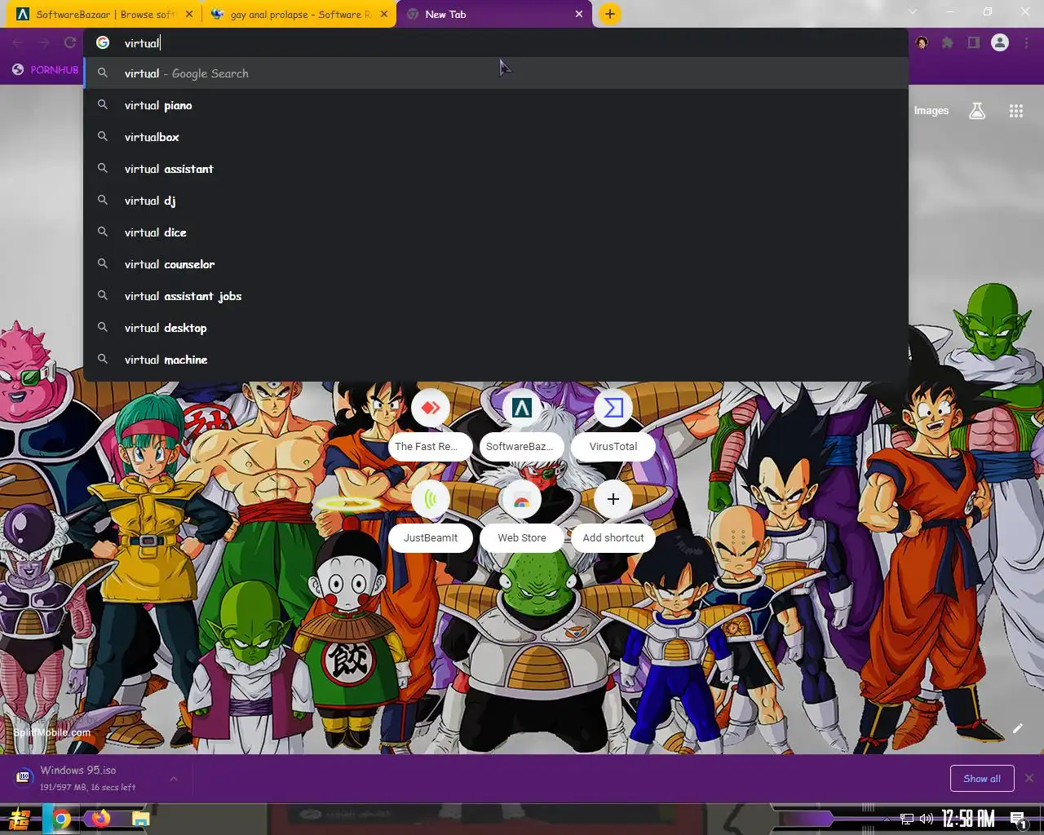
Task: Open the Chrome profile avatar
Action: click(1000, 42)
